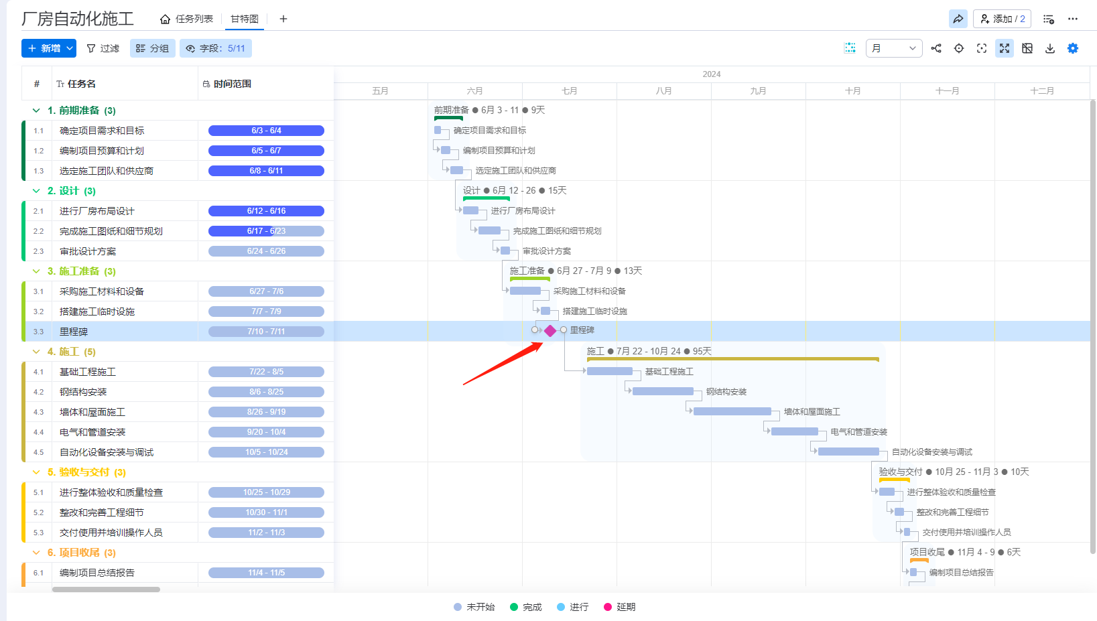Switch to the 任务列表 tab
The image size is (1097, 621).
coord(187,19)
